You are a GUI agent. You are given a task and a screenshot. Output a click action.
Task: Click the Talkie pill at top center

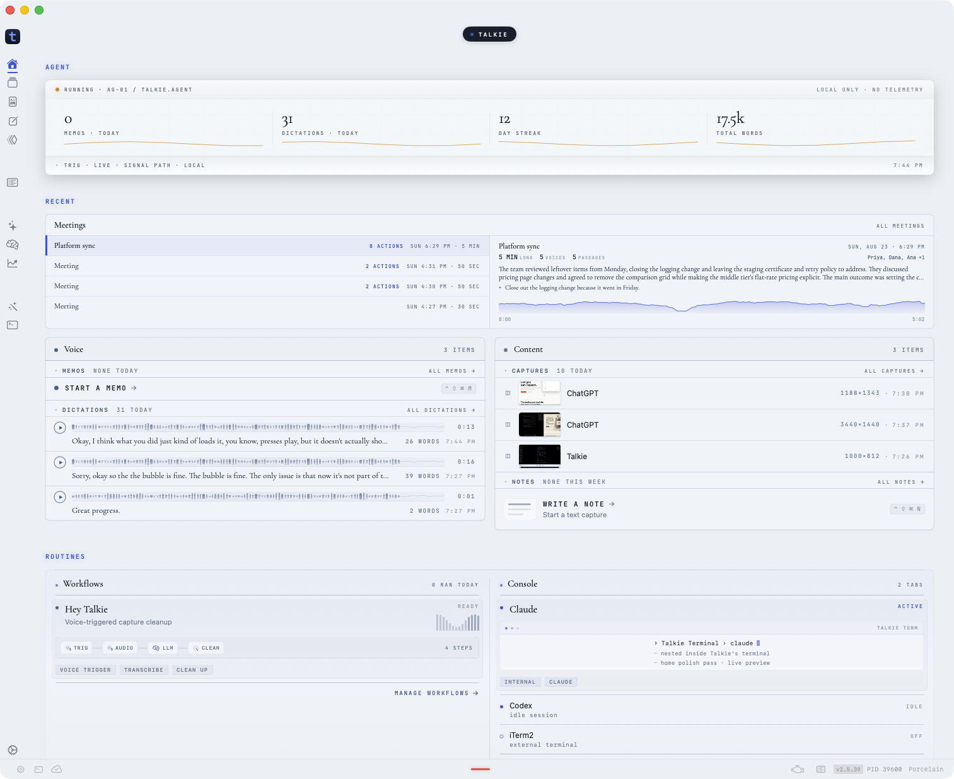(x=489, y=34)
